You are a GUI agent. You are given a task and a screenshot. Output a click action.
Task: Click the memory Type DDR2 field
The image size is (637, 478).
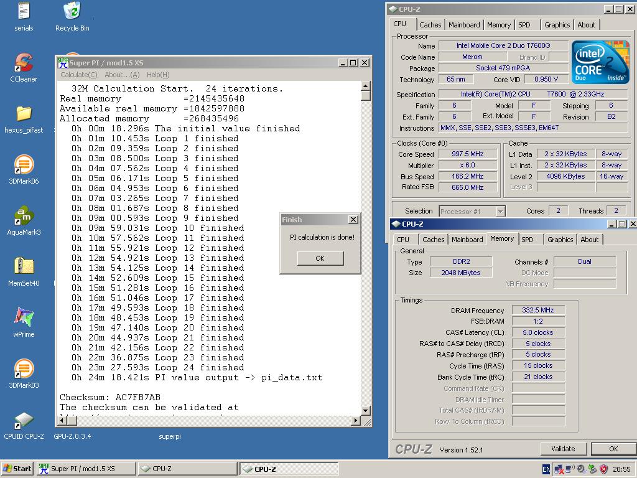pyautogui.click(x=461, y=261)
